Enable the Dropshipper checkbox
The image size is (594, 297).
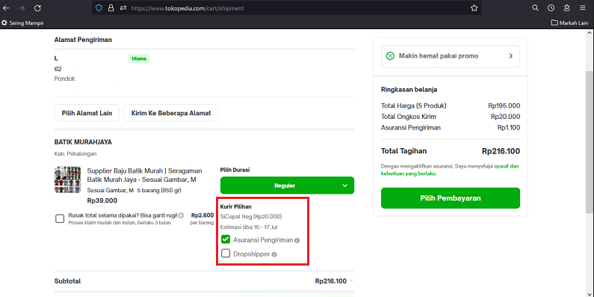click(226, 254)
